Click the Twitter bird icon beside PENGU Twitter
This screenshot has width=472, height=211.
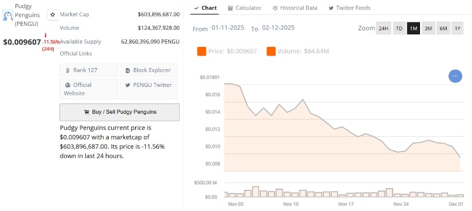(128, 85)
